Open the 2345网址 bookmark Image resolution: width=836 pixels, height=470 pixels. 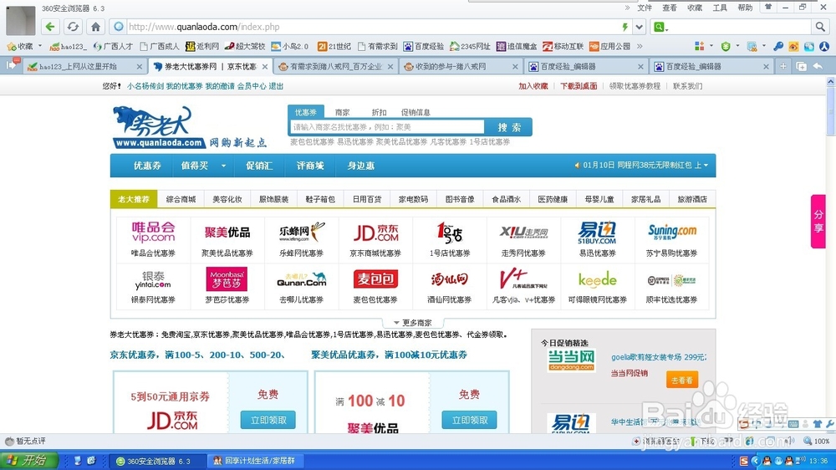(x=470, y=46)
